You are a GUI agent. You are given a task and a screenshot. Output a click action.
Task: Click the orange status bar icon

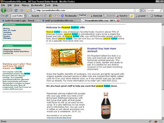point(156,121)
